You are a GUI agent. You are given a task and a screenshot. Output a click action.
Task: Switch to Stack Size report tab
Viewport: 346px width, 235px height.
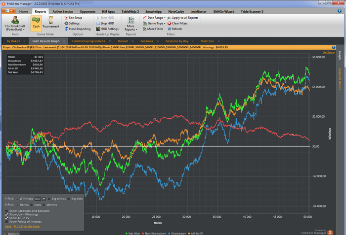(x=207, y=41)
